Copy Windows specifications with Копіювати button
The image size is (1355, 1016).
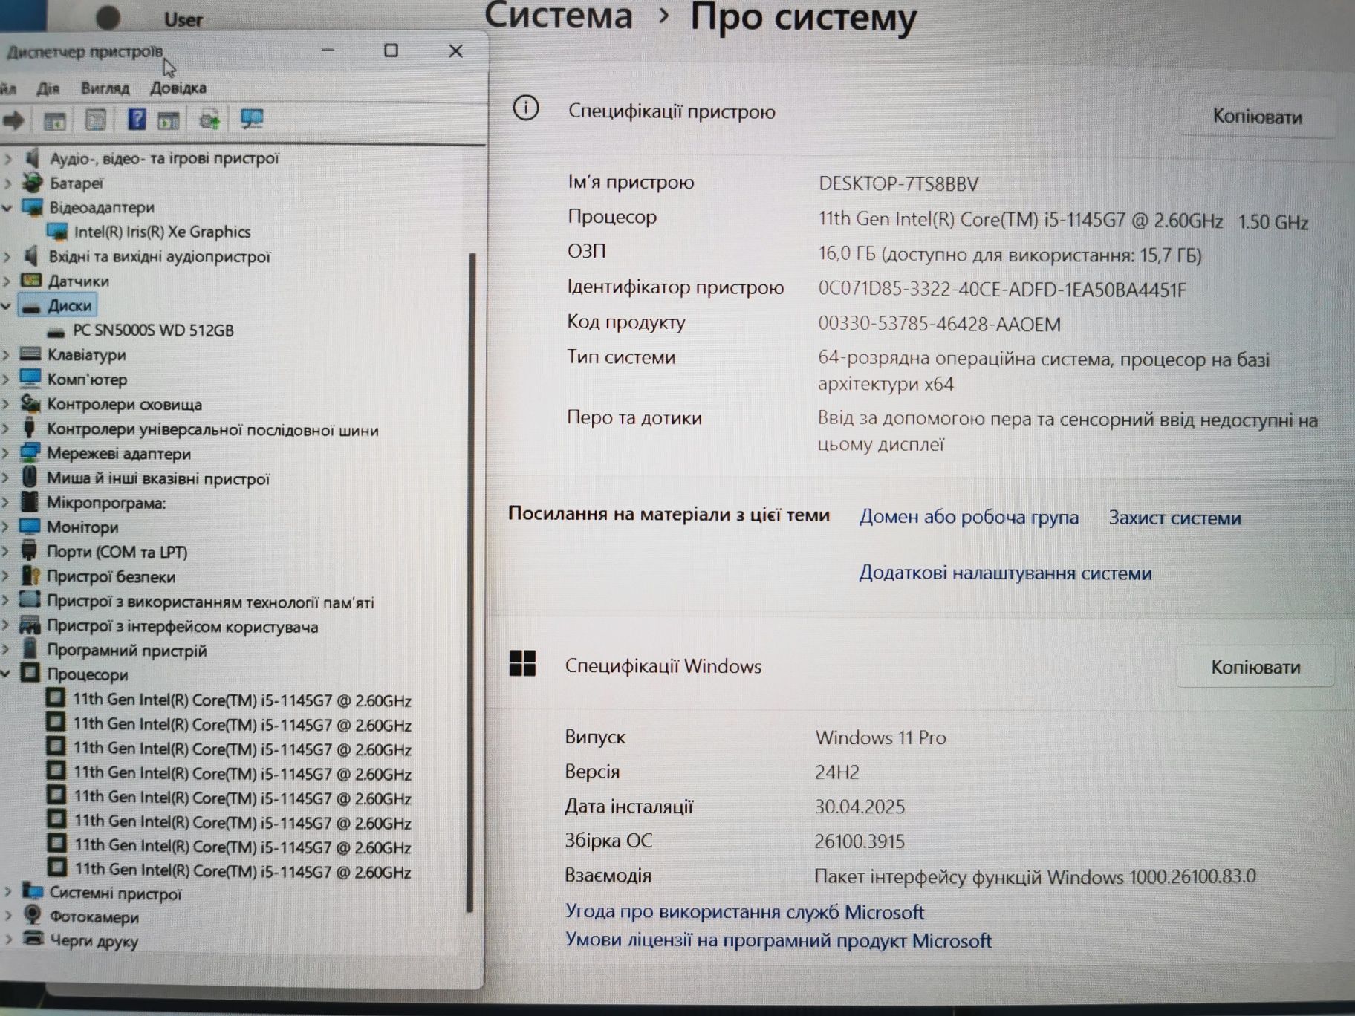[1255, 667]
